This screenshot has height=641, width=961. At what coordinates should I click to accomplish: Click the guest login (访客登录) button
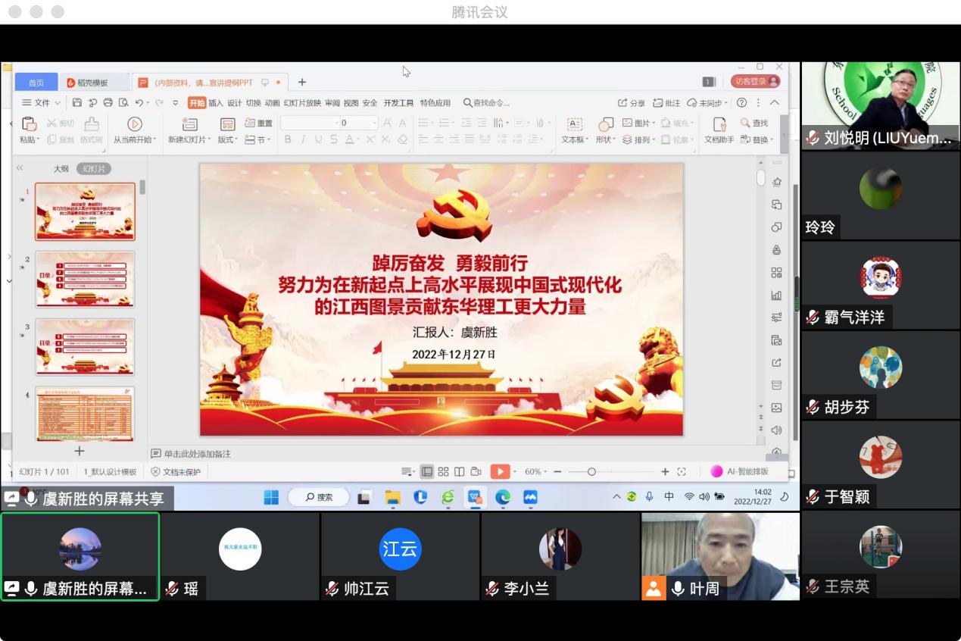tap(755, 82)
